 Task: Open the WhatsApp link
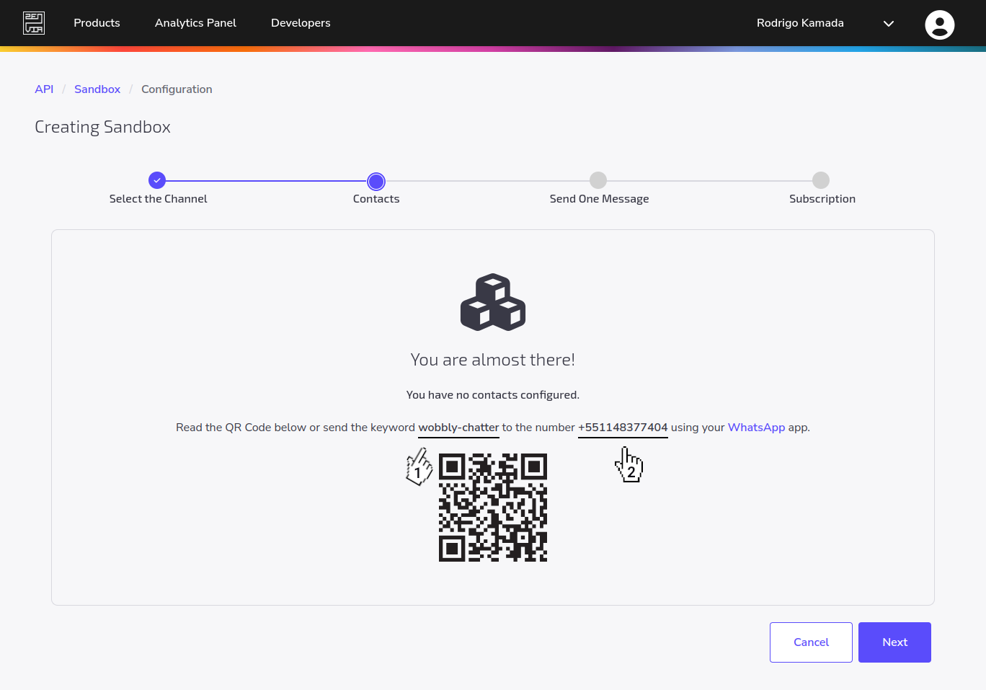point(756,427)
